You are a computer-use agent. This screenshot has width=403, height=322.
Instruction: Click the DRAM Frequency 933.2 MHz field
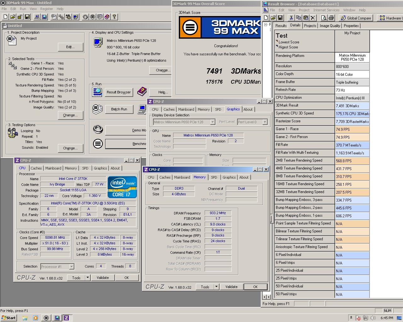point(218,213)
